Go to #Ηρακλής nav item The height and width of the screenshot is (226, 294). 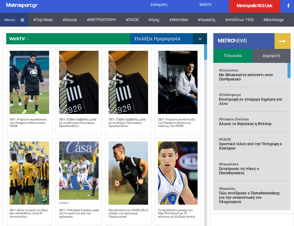pos(207,20)
